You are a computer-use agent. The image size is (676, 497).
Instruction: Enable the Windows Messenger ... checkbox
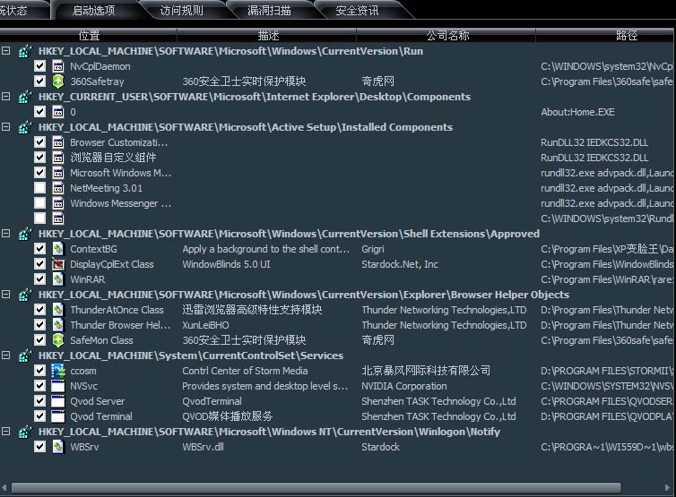[39, 203]
